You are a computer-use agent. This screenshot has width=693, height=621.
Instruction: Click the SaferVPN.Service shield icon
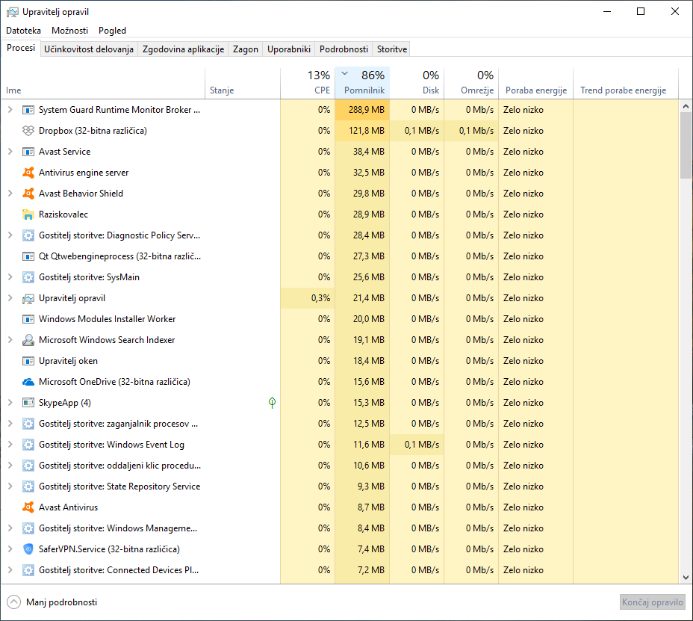click(x=28, y=549)
